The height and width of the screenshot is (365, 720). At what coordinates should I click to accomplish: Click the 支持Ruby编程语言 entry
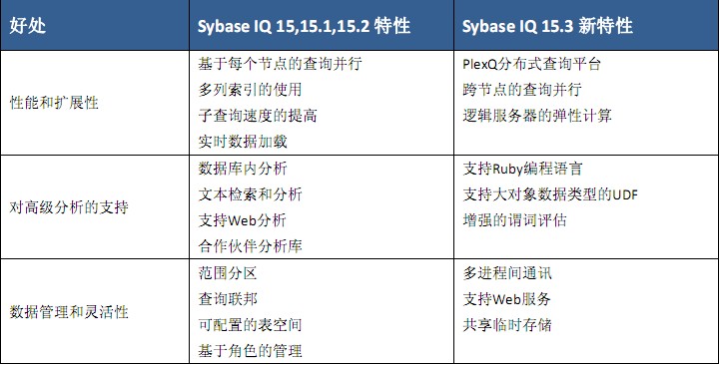[x=522, y=169]
